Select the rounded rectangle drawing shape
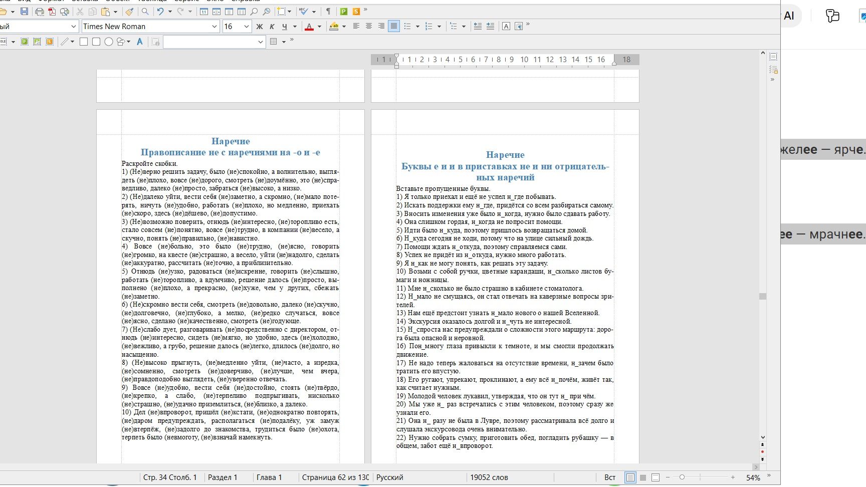 pos(96,42)
